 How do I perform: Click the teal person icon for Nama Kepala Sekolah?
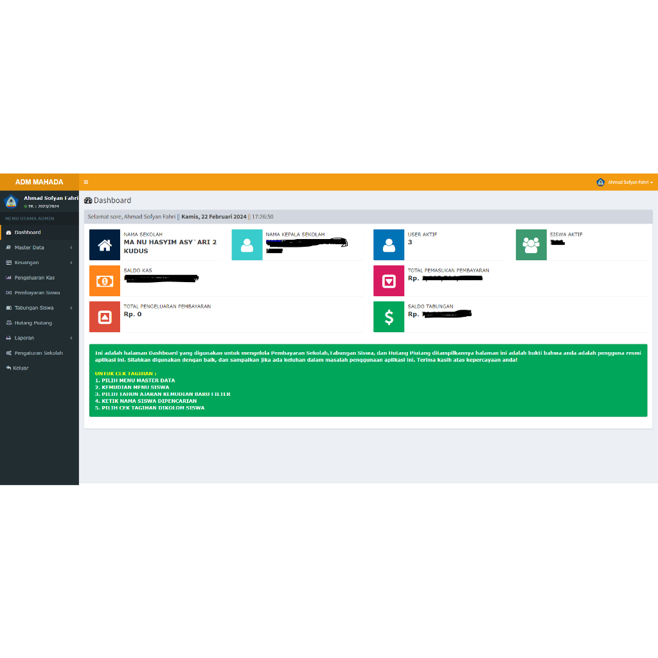click(247, 245)
